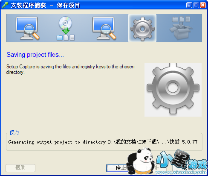The width and height of the screenshot is (208, 176).
Task: Click the panda mascot logo
Action: 140,161
